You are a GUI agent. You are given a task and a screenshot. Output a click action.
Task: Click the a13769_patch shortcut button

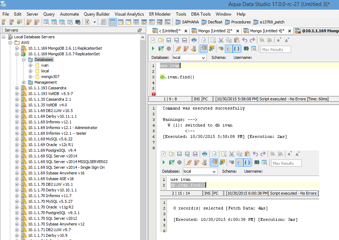pyautogui.click(x=269, y=22)
